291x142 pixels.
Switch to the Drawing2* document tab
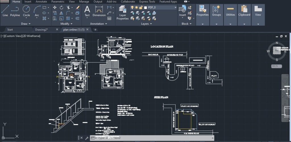point(41,29)
